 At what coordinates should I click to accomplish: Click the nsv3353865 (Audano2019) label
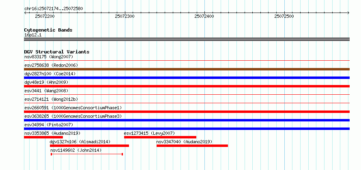point(52,133)
